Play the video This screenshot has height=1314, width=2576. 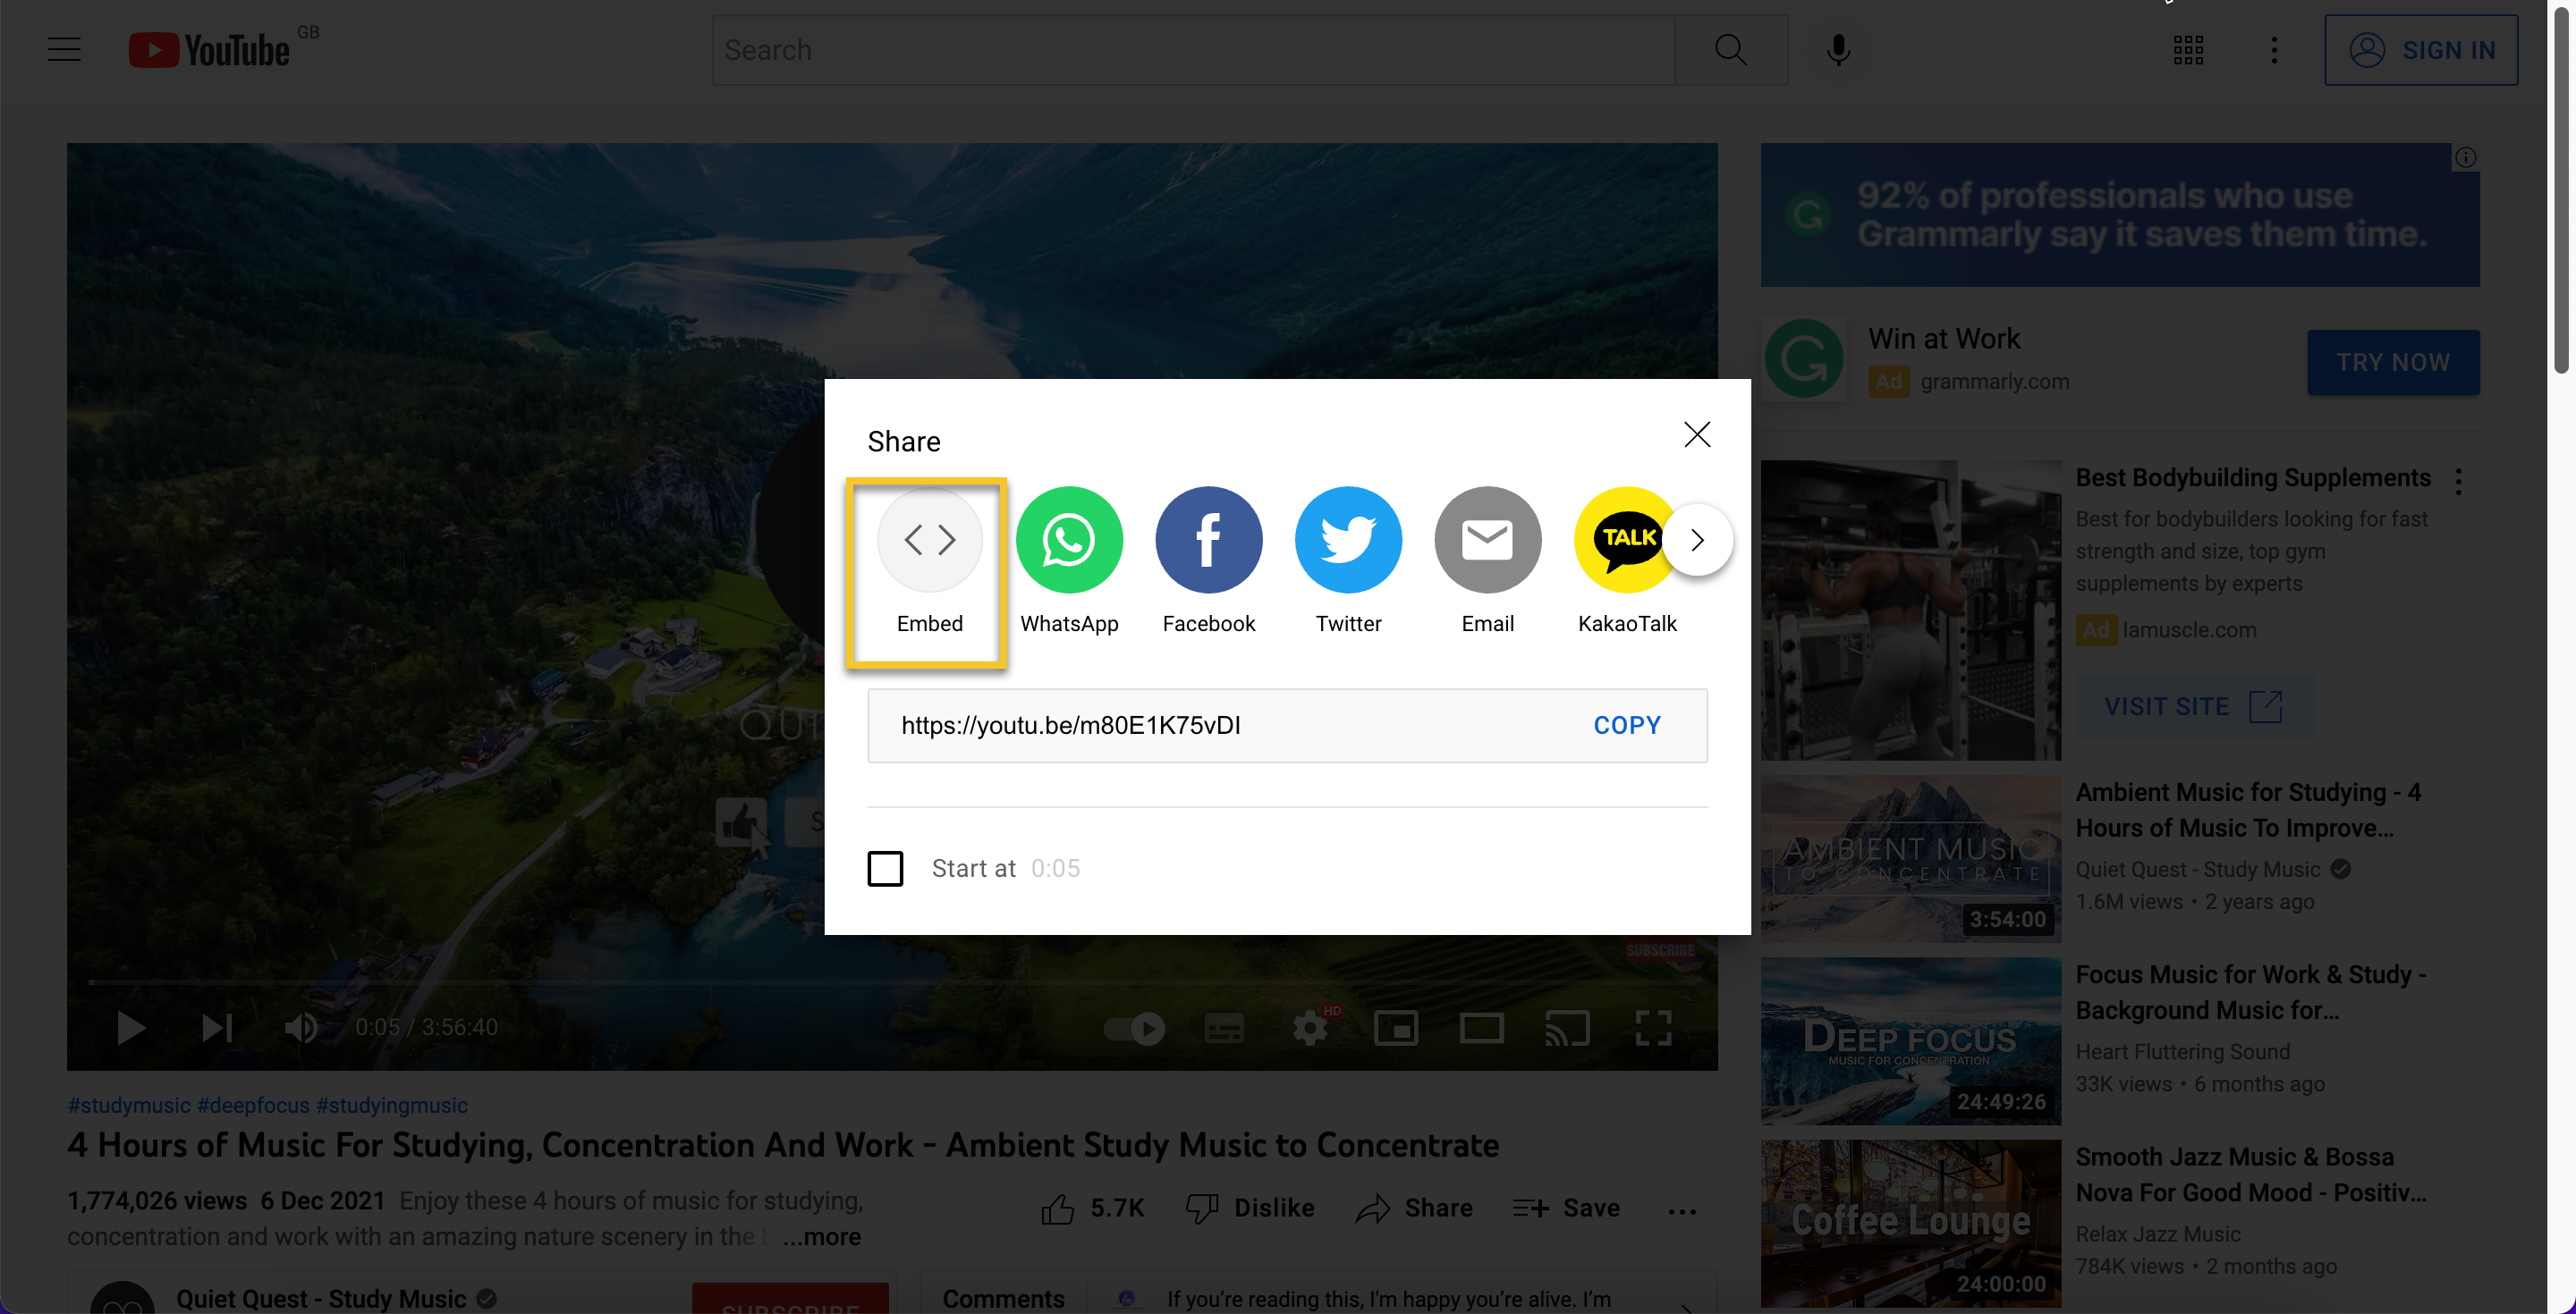131,1027
